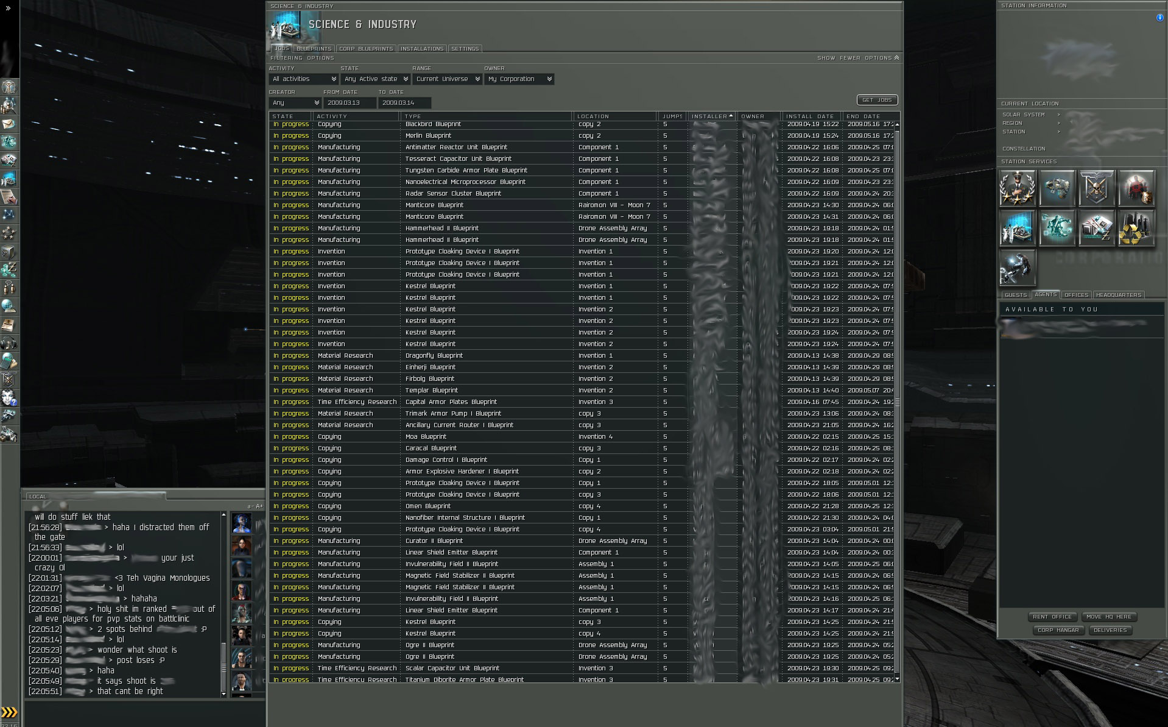
Task: Sort jobs by the Installer column header
Action: [712, 116]
